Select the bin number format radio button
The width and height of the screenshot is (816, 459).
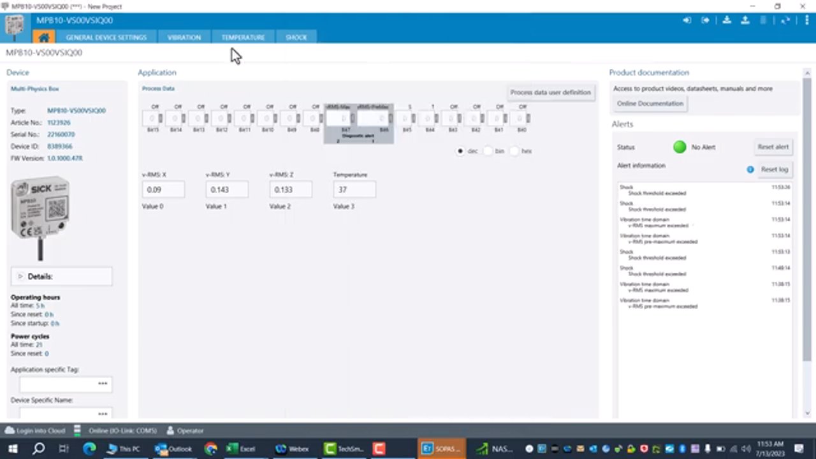(x=487, y=151)
